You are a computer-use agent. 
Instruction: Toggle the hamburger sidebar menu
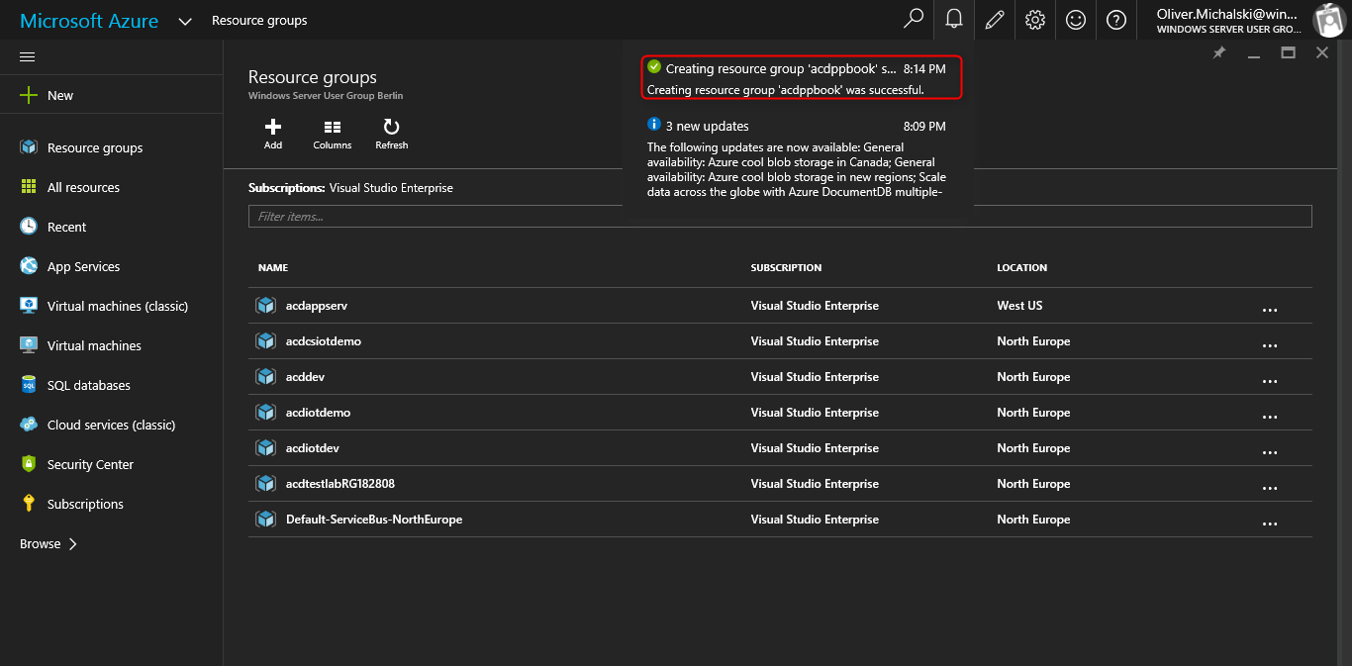point(28,56)
